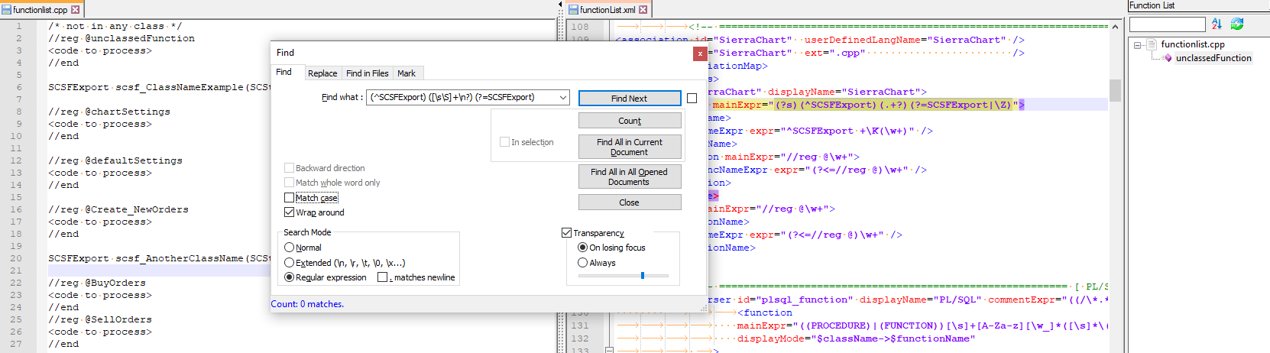Click line 20 number in functionlist.cpp margin

pyautogui.click(x=16, y=258)
